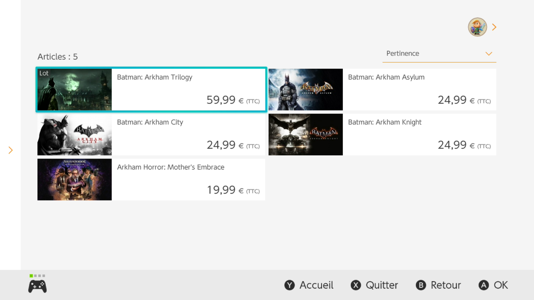Open the Batman: Arkham Asylum title
This screenshot has height=300, width=534.
386,77
